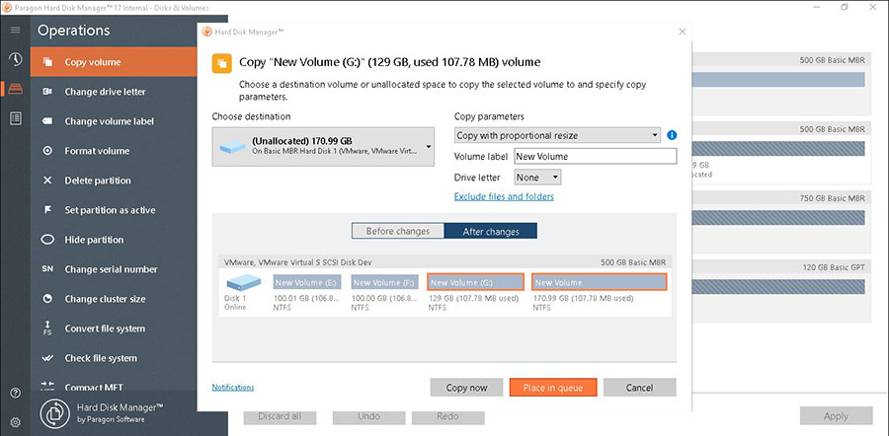The image size is (889, 436).
Task: Select the new 170.99 GB New Volume block
Action: pos(600,282)
